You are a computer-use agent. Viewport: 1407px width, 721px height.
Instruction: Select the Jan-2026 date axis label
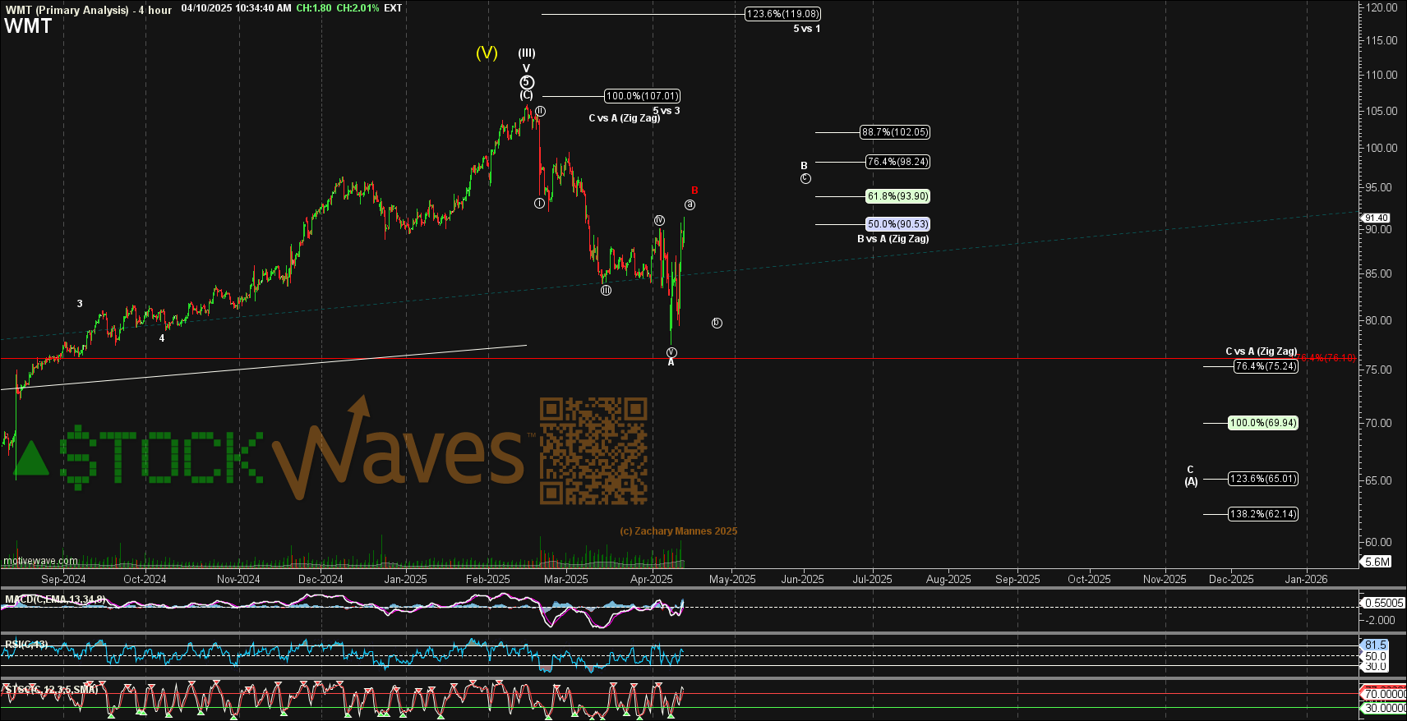pos(1306,579)
